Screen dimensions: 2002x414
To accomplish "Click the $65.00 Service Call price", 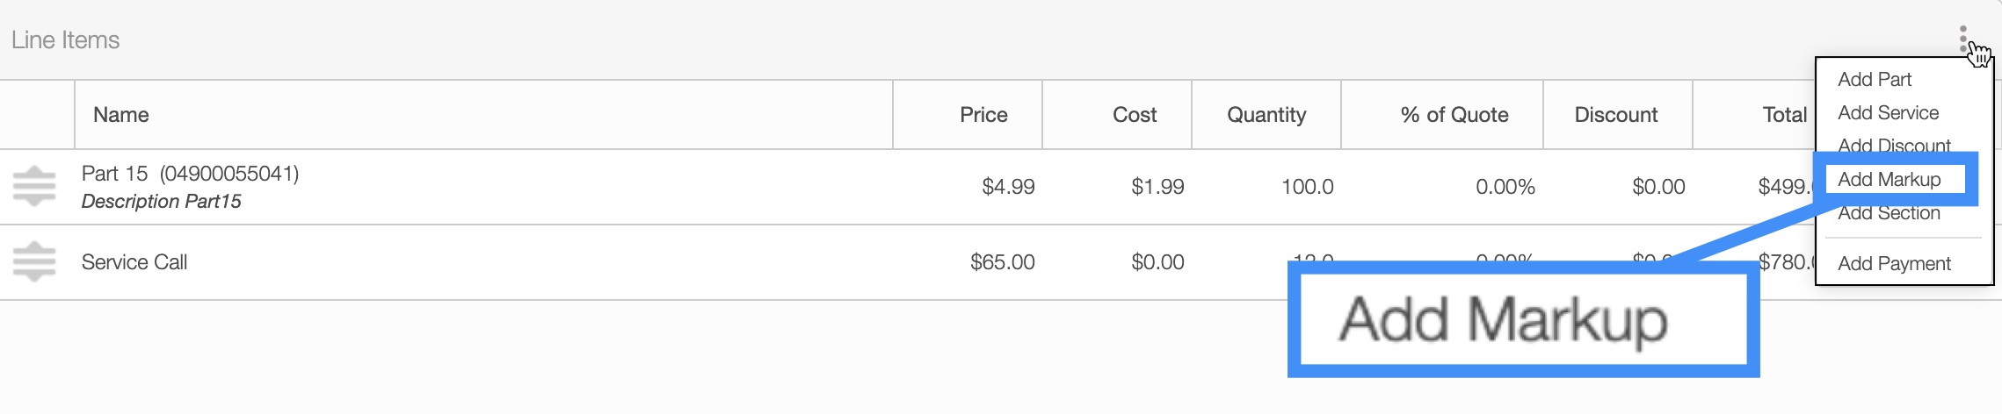I will point(1002,262).
